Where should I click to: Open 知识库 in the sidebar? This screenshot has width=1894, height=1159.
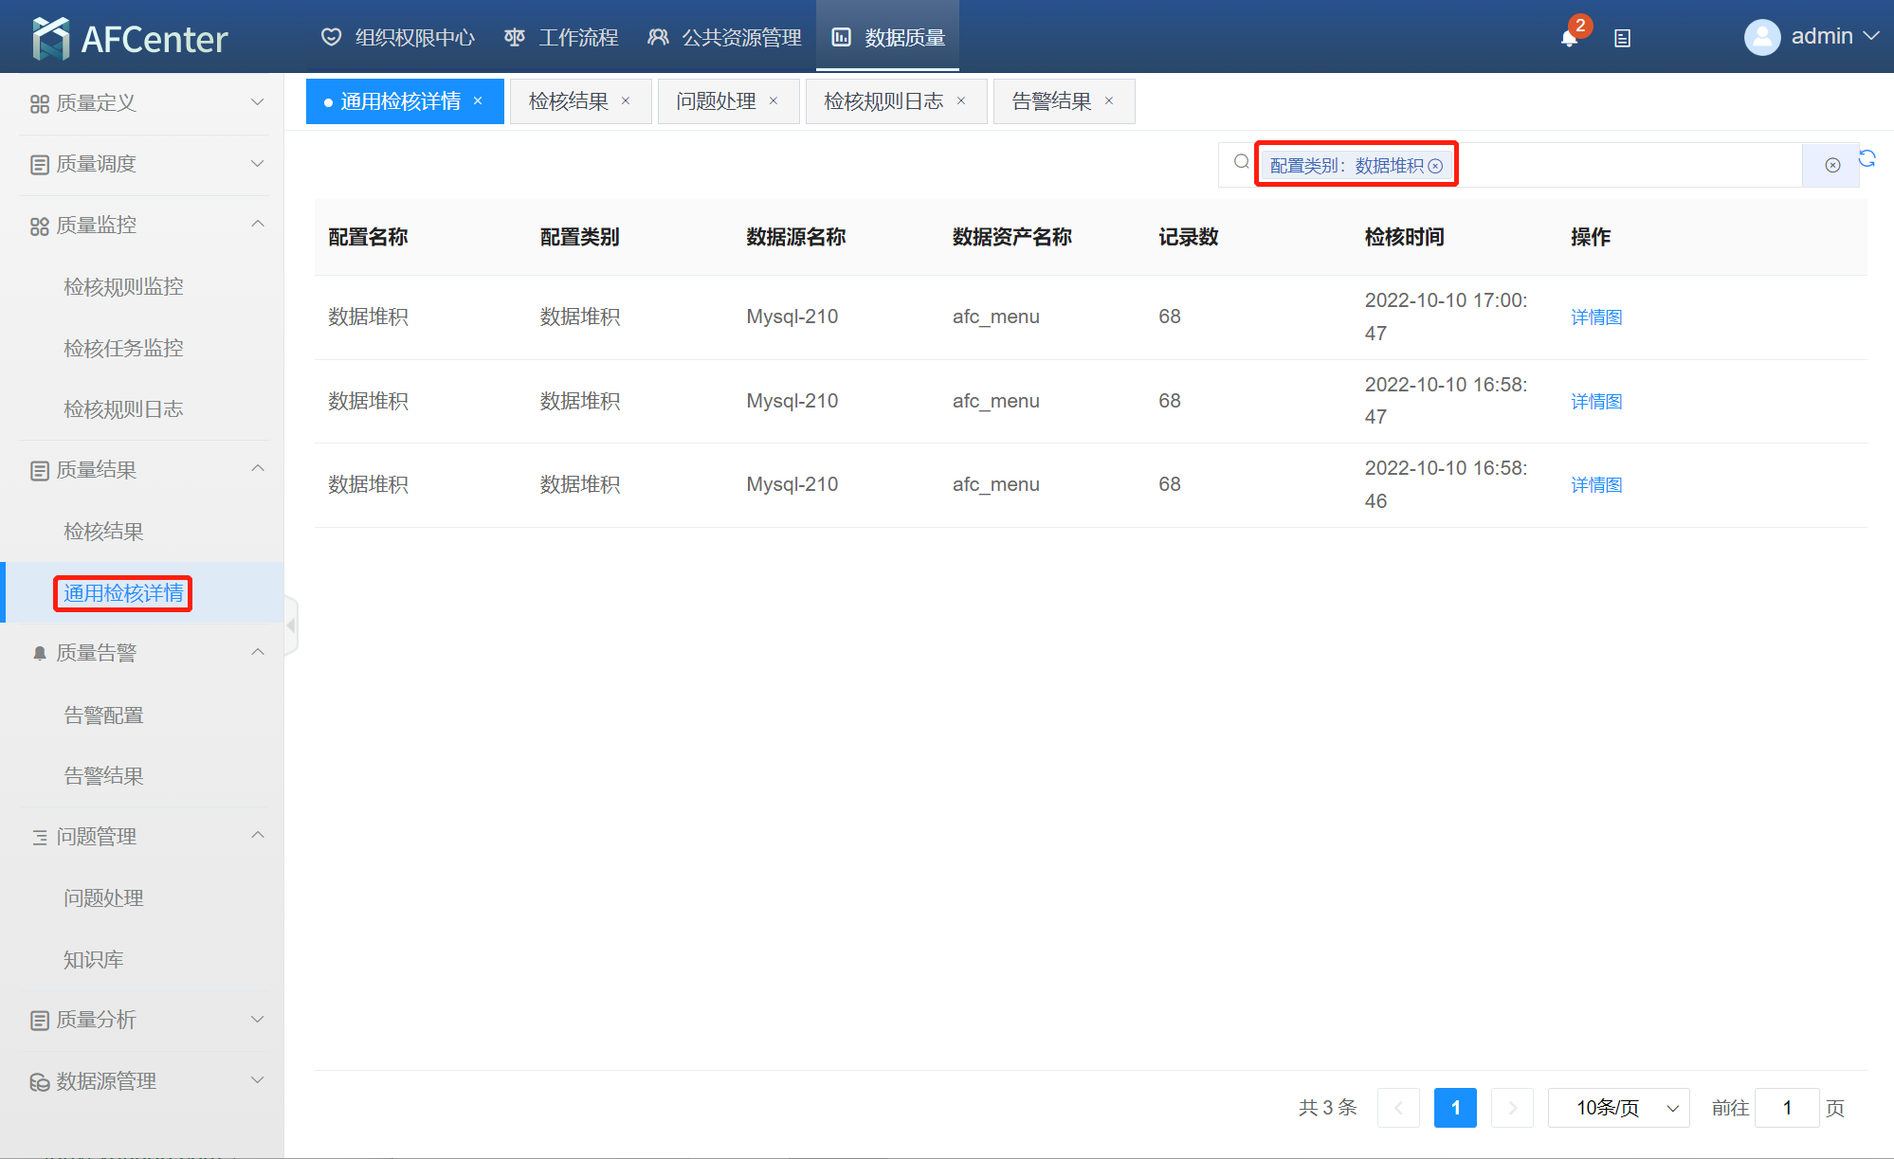click(93, 960)
